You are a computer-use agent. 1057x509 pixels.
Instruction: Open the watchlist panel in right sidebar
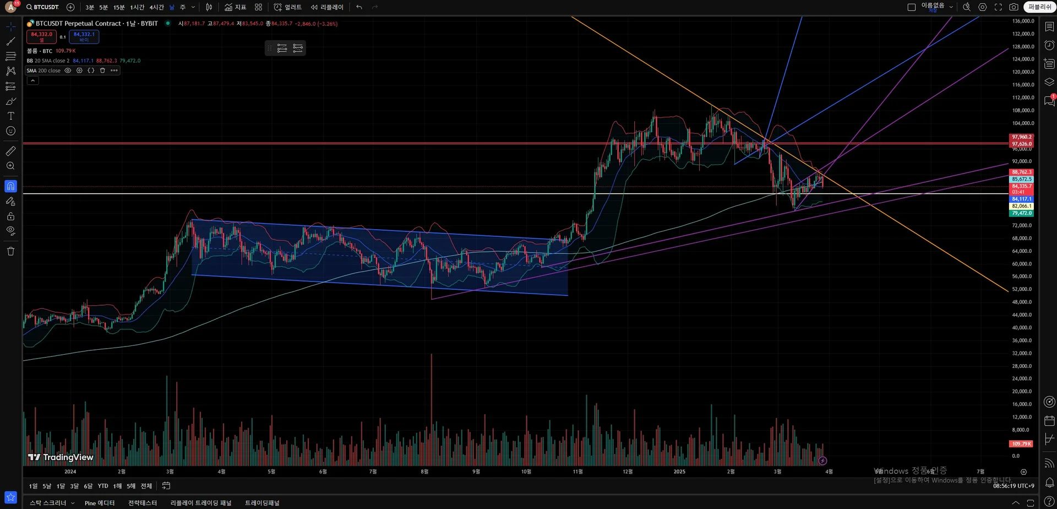[1049, 26]
